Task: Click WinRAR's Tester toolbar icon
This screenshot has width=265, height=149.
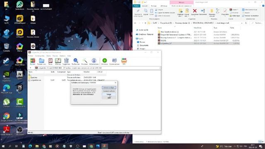Action: pyautogui.click(x=51, y=61)
